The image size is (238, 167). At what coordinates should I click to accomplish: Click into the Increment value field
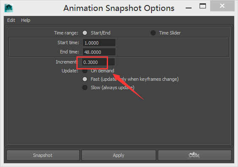(x=98, y=62)
